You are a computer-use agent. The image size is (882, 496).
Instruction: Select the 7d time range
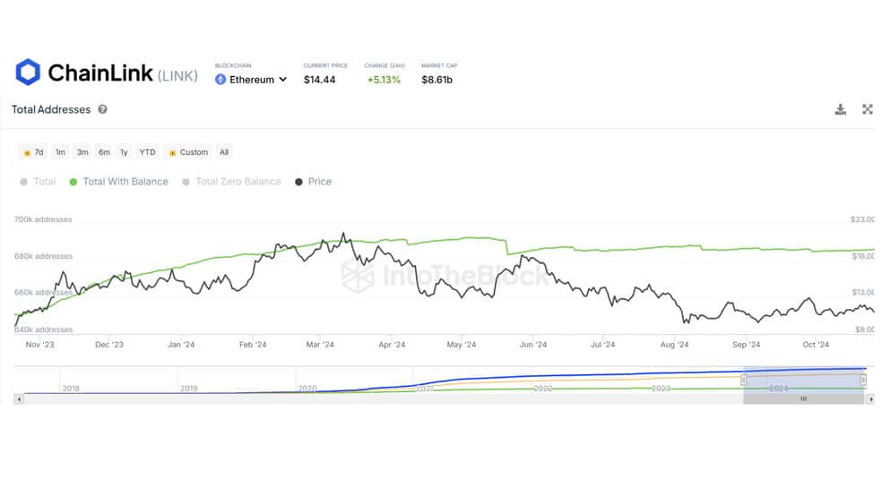pos(33,152)
